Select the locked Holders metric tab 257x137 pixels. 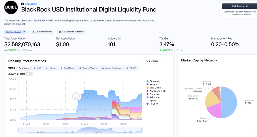pos(51,68)
